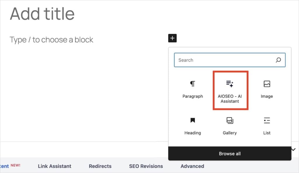The width and height of the screenshot is (299, 173).
Task: Collapse the panel using the right chevron arrow
Action: click(293, 150)
